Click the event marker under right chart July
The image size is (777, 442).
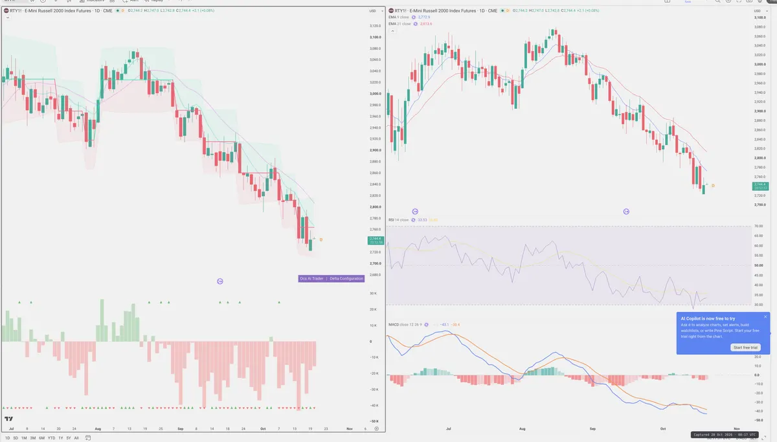pos(415,212)
